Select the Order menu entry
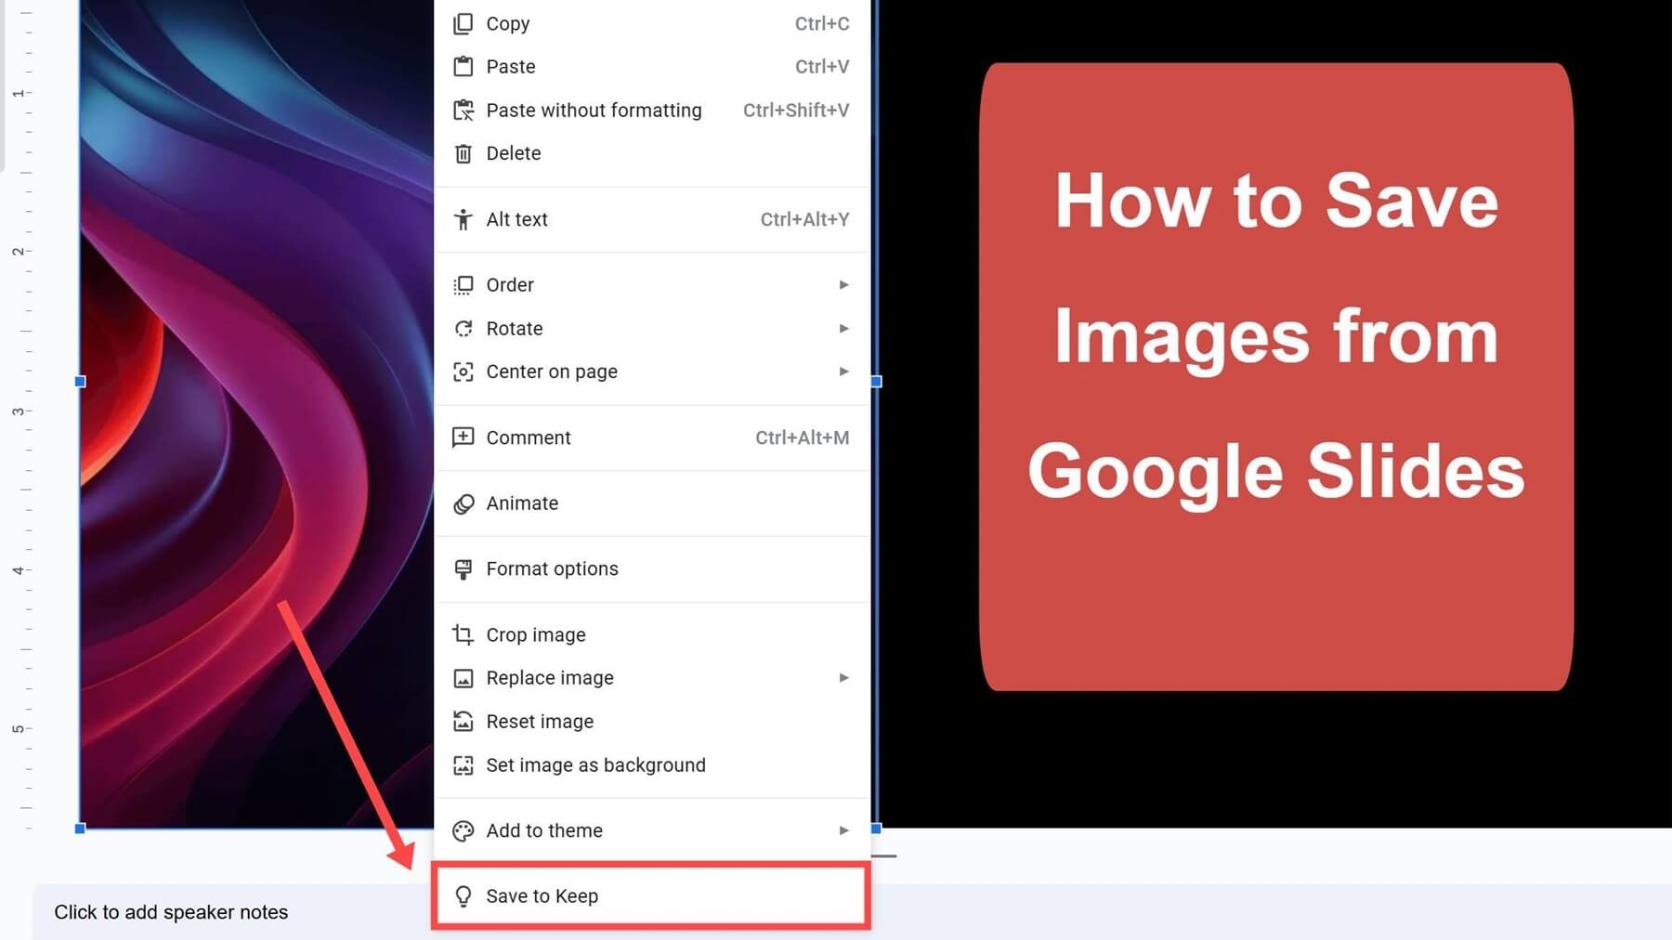The image size is (1672, 940). (652, 285)
